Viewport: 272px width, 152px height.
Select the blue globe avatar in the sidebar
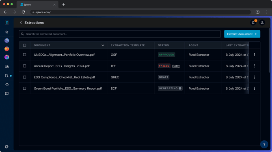pos(7,40)
